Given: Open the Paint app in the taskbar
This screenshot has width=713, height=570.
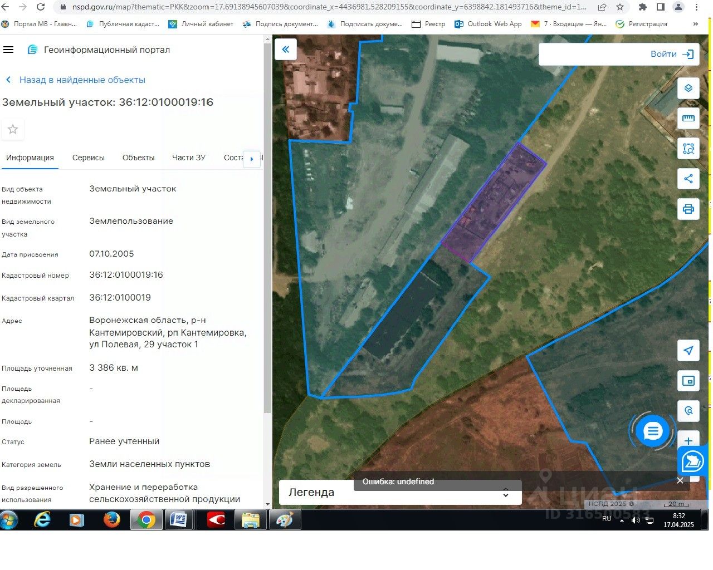Looking at the screenshot, I should click(285, 520).
